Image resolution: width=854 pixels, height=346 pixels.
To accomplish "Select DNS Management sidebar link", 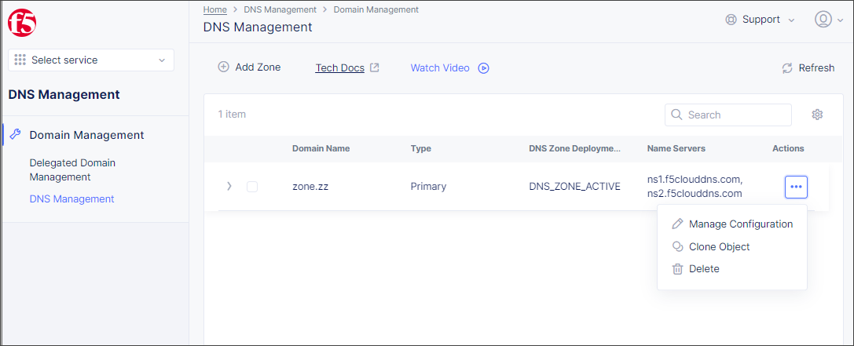I will tap(72, 199).
